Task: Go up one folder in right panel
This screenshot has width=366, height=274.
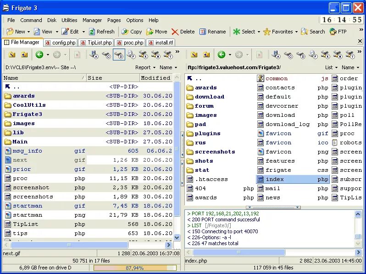Action: 206,55
